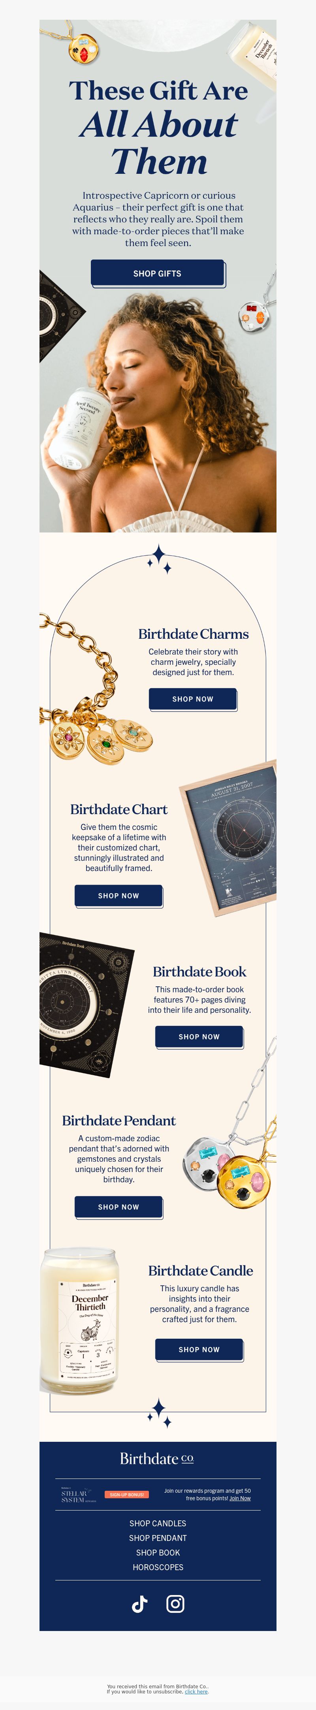Viewport: 316px width, 1710px height.
Task: Open the SHOP PENDANT footer link
Action: pyautogui.click(x=157, y=1538)
